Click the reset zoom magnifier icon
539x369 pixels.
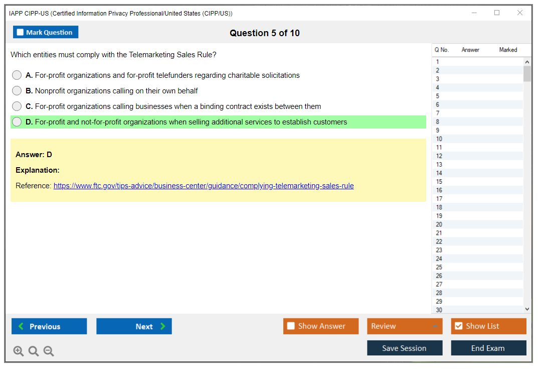(x=34, y=351)
